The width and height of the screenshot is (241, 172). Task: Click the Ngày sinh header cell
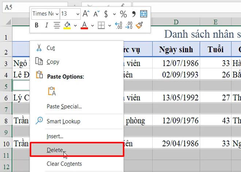tap(176, 49)
